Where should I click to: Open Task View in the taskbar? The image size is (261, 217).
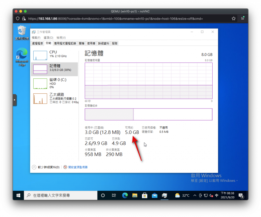(114, 195)
